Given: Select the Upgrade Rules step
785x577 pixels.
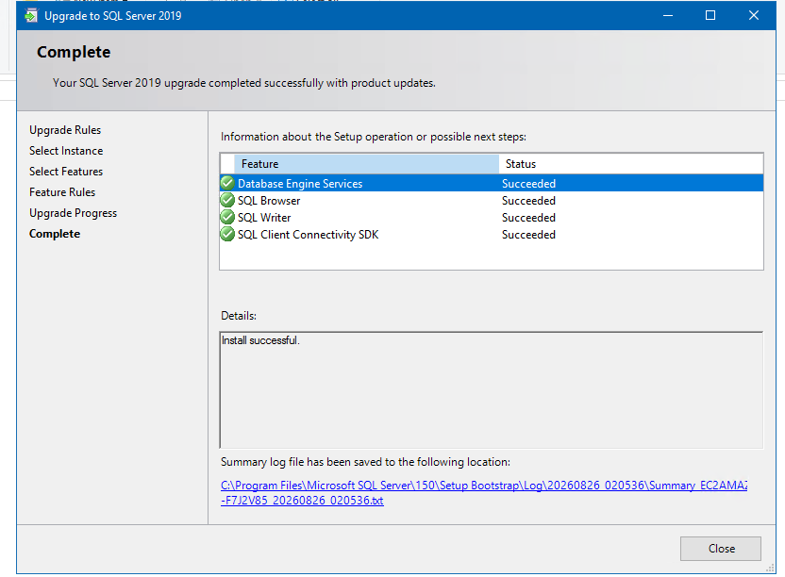Looking at the screenshot, I should coord(65,130).
